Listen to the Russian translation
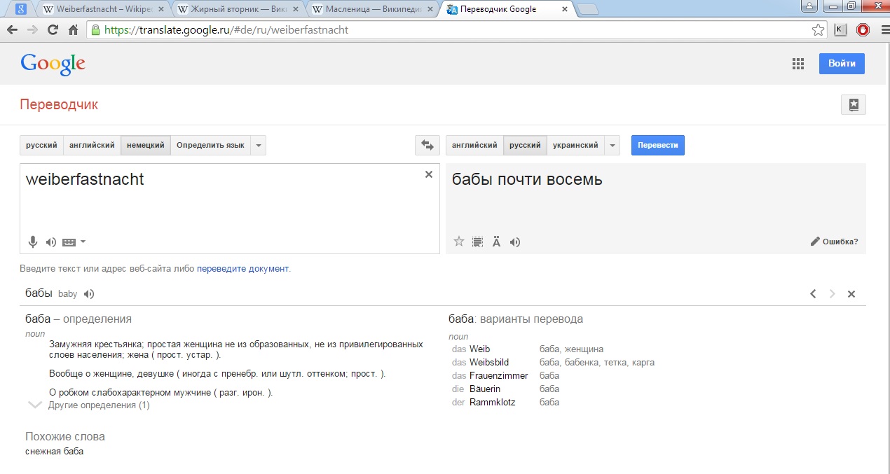Image resolution: width=890 pixels, height=474 pixels. [x=515, y=242]
